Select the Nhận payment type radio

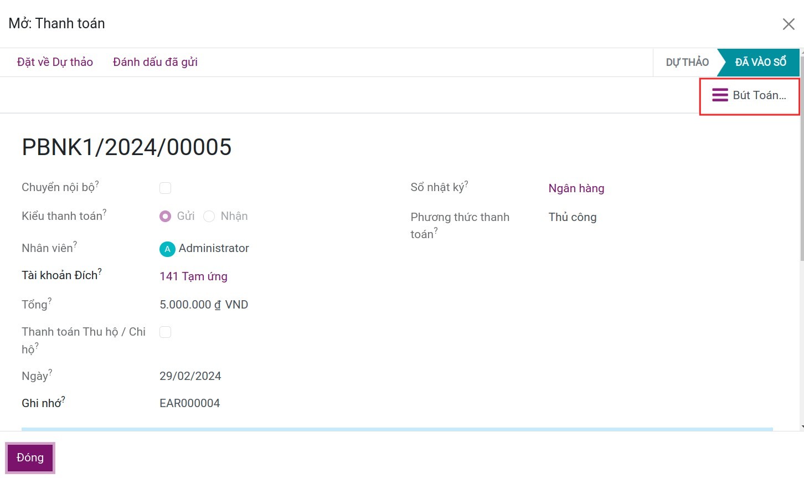click(x=209, y=216)
